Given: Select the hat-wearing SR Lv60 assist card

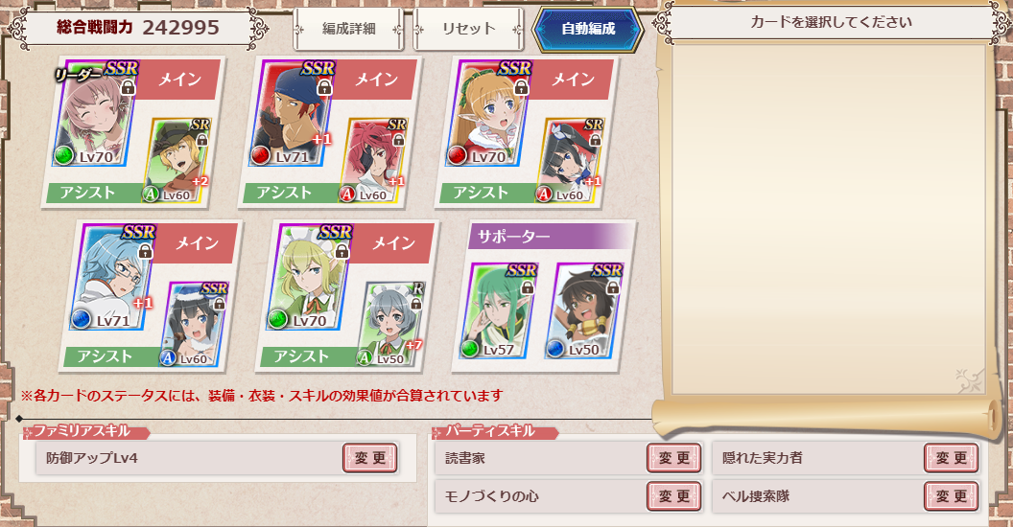Looking at the screenshot, I should click(x=176, y=160).
